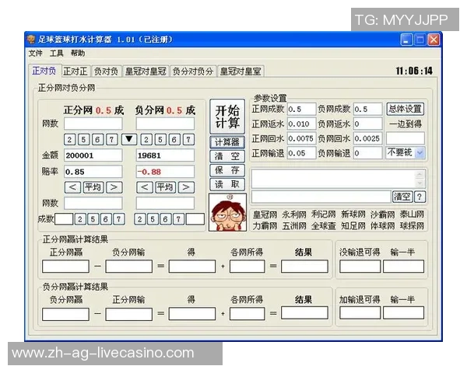467x373 pixels.
Task: Click the 皇冠网 link
Action: click(265, 214)
